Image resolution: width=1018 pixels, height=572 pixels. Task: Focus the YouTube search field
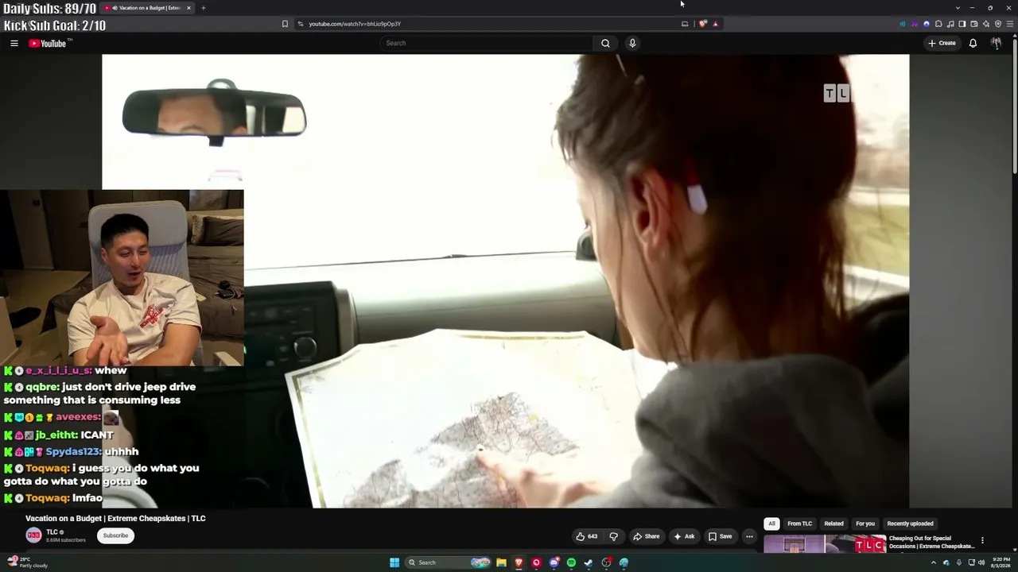486,43
